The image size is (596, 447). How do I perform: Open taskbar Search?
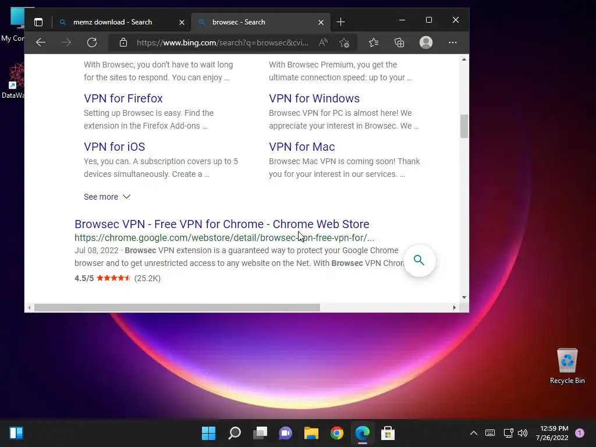(x=235, y=433)
